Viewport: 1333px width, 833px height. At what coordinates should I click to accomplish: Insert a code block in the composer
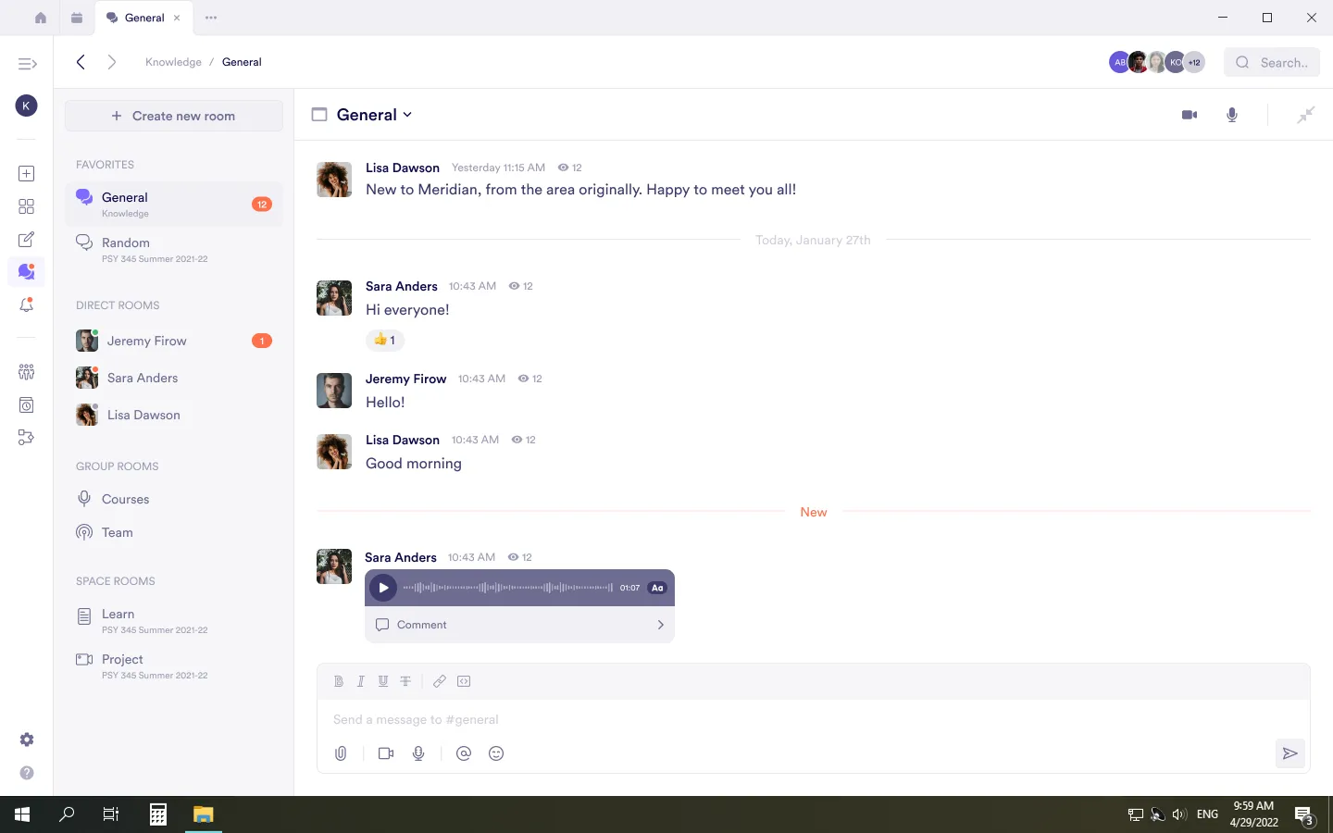point(464,681)
